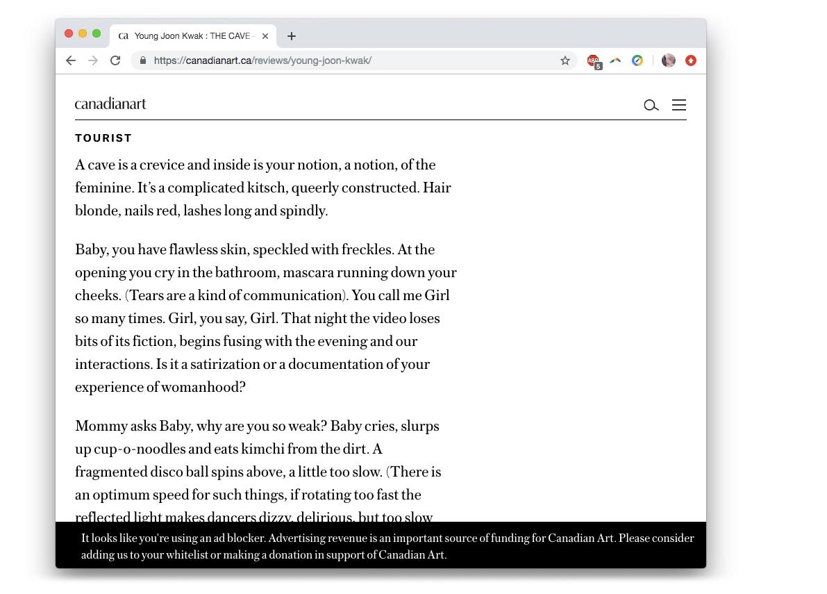827x594 pixels.
Task: Open a new browser tab
Action: (x=292, y=36)
